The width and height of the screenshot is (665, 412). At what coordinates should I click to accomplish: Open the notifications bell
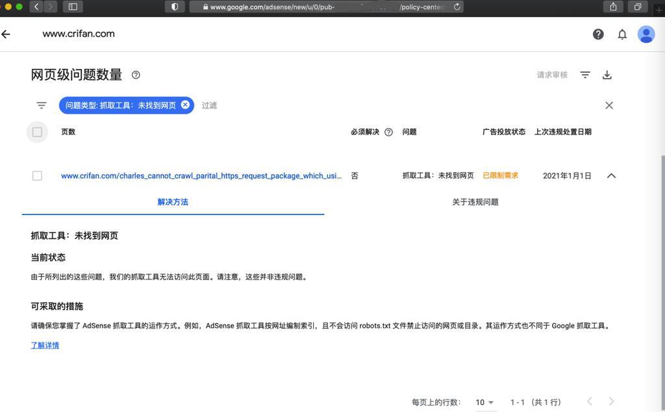pyautogui.click(x=621, y=34)
